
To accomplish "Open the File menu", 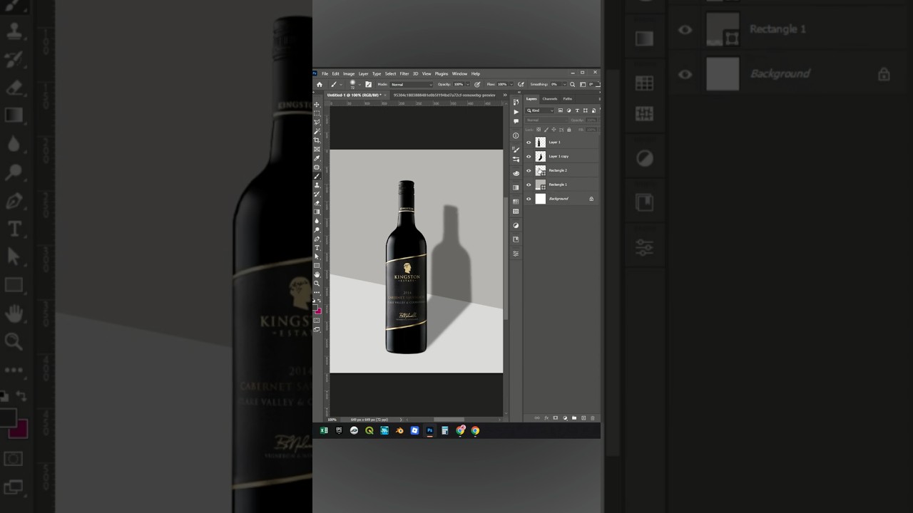I will click(x=325, y=73).
